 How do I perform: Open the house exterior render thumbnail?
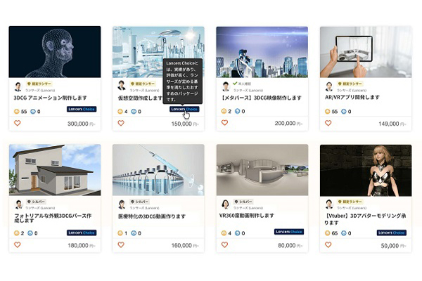55,170
